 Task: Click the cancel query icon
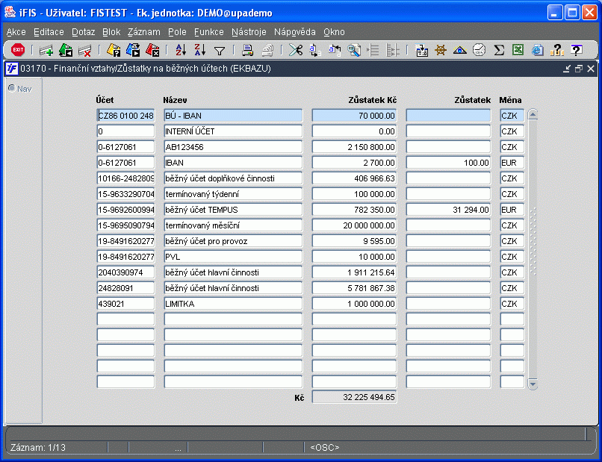tap(152, 50)
